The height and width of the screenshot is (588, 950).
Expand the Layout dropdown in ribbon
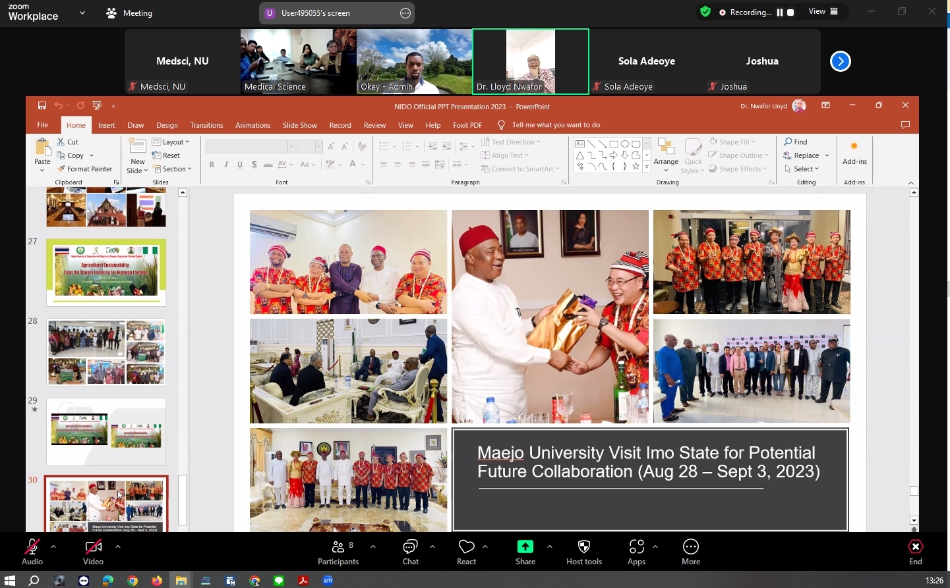(171, 142)
